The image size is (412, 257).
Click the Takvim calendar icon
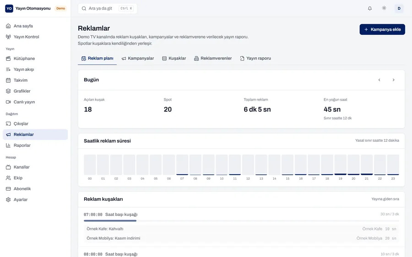tap(8, 80)
